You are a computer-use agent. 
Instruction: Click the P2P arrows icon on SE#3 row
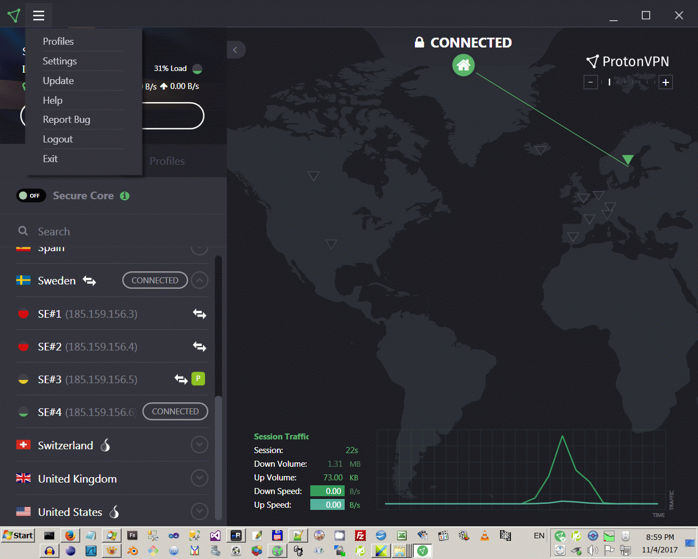click(181, 379)
